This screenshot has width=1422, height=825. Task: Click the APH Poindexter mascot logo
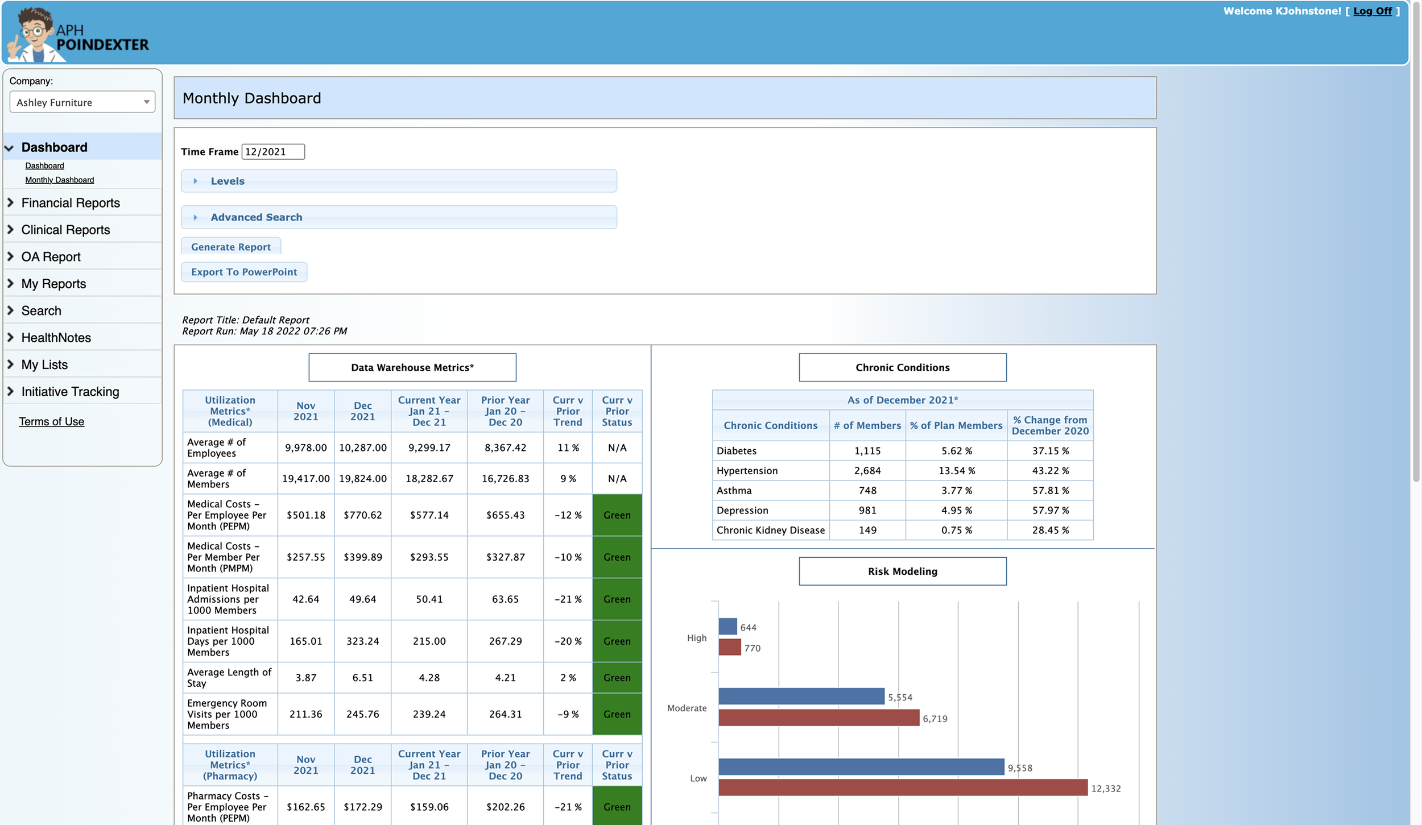pos(35,34)
